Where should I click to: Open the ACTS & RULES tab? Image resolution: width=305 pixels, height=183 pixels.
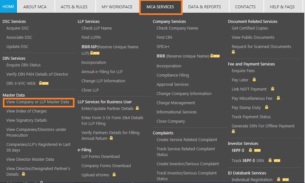(74, 7)
